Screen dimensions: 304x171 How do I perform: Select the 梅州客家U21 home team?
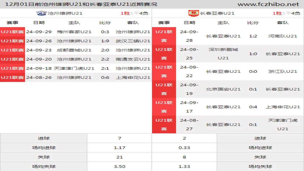pos(74,32)
